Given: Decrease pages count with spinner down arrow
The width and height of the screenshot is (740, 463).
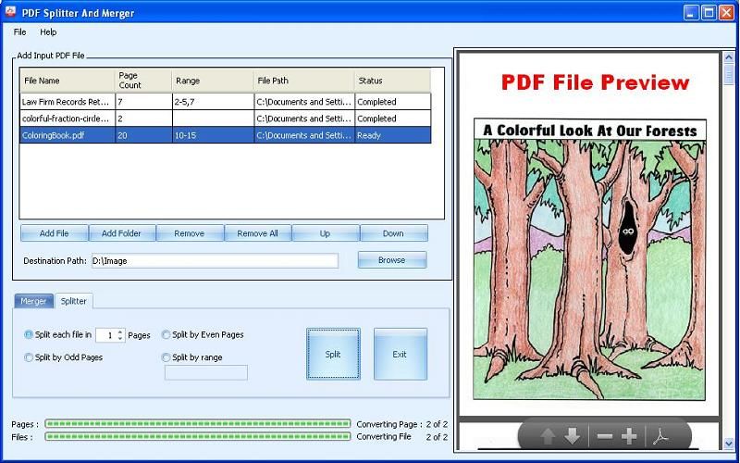Looking at the screenshot, I should click(120, 338).
